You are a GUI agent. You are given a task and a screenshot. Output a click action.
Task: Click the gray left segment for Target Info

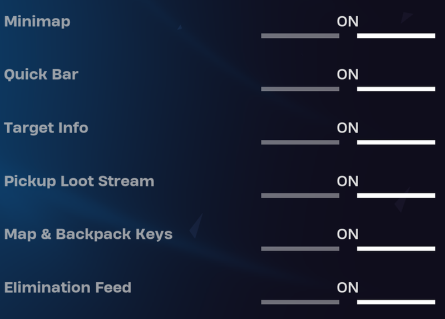(300, 143)
